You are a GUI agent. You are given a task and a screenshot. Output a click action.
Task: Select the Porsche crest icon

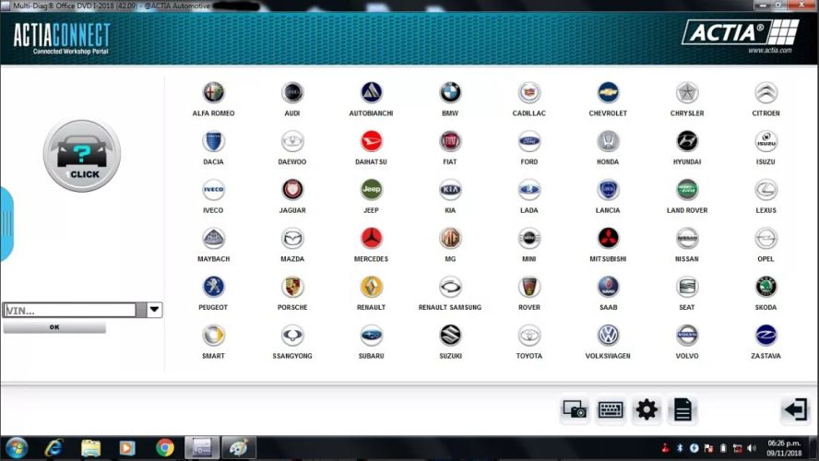(x=292, y=287)
